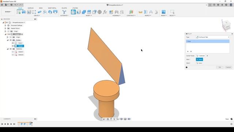This screenshot has width=234, height=132.
Task: Open the notifications bell icon
Action: (222, 5)
